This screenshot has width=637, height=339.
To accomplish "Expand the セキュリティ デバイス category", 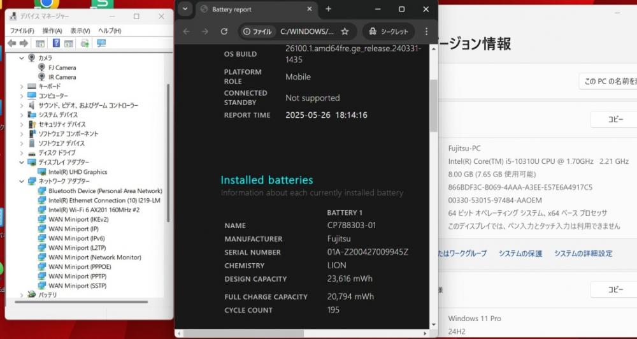I will coord(22,124).
